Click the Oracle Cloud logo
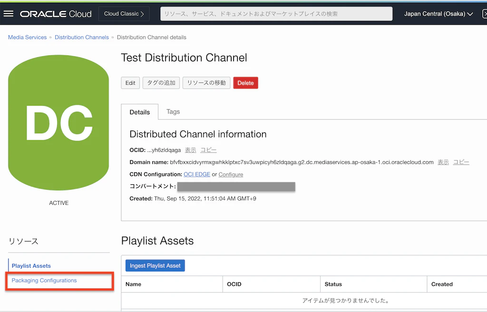The image size is (487, 312). (56, 14)
